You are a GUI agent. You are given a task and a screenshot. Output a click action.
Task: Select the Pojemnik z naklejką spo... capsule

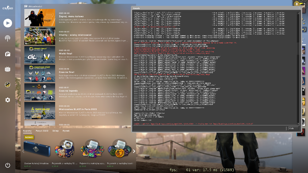(92, 148)
